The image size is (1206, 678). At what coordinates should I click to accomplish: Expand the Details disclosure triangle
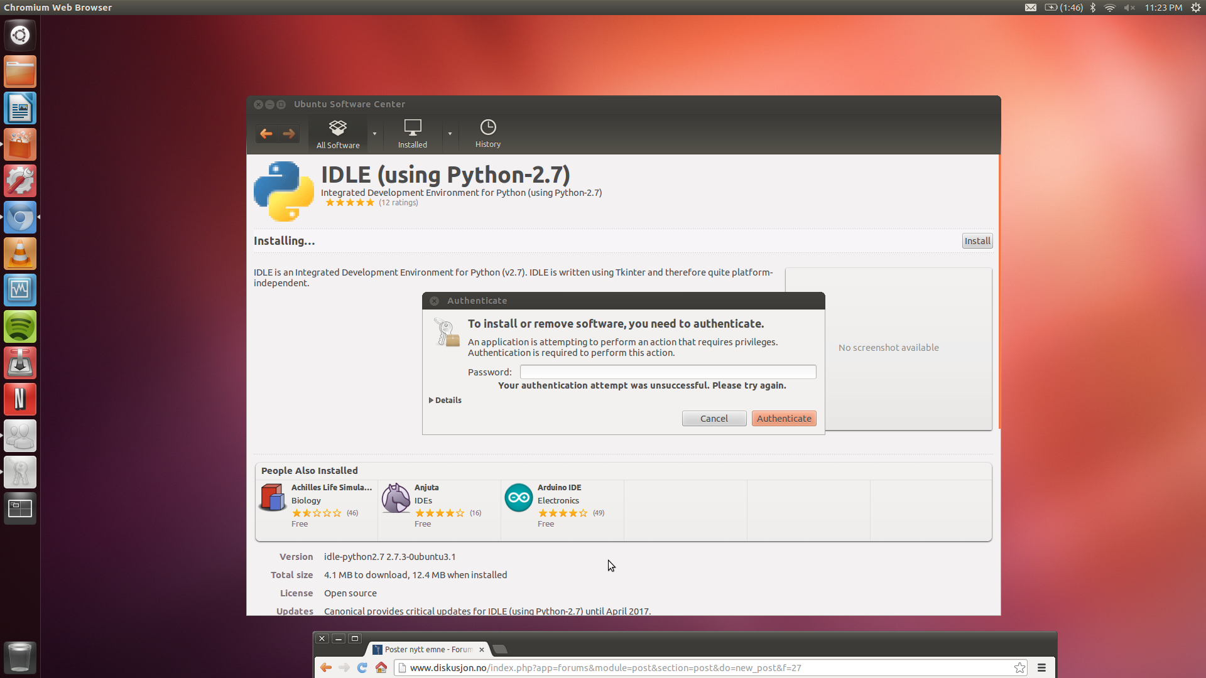pyautogui.click(x=432, y=401)
